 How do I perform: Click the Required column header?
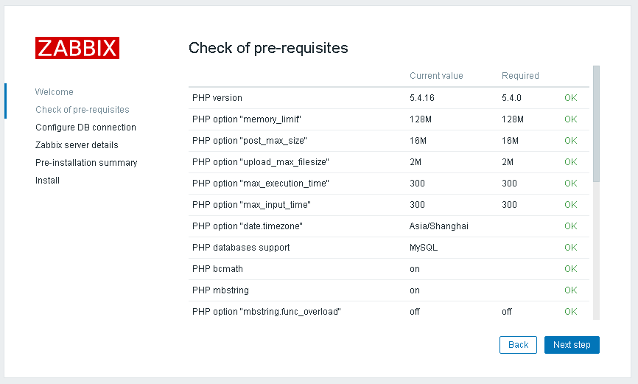click(x=520, y=76)
